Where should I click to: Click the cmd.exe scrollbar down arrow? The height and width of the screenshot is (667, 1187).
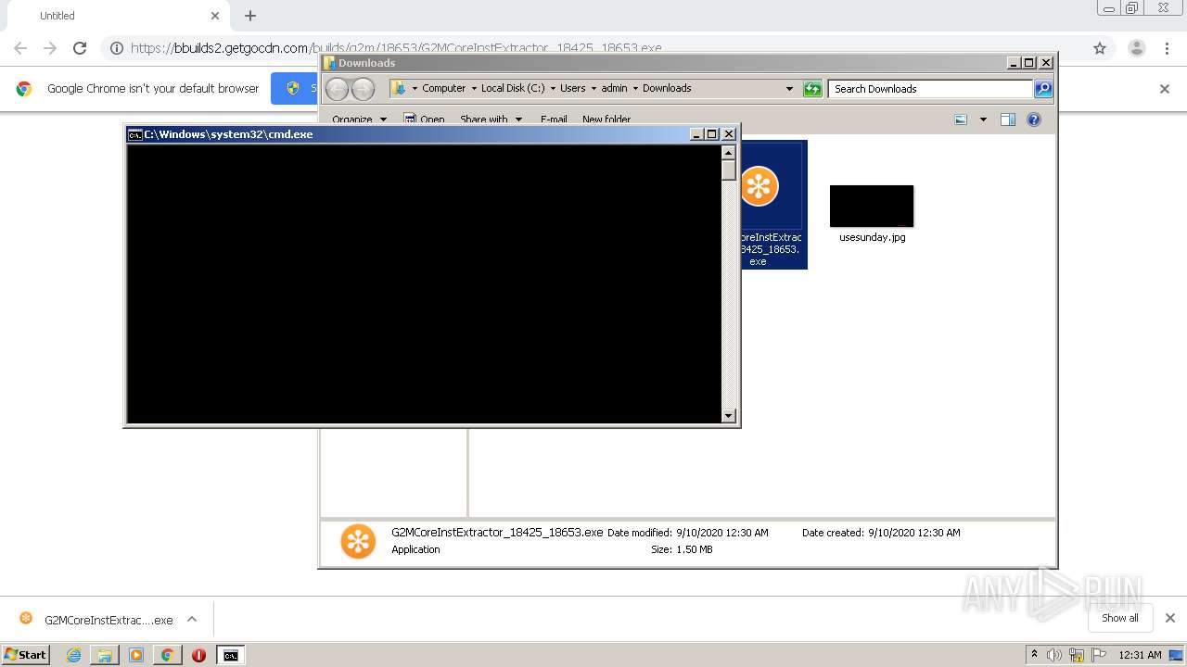pyautogui.click(x=729, y=416)
